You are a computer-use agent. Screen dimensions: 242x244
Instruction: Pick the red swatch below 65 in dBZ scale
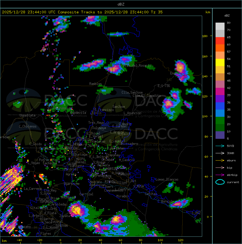tap(220, 41)
